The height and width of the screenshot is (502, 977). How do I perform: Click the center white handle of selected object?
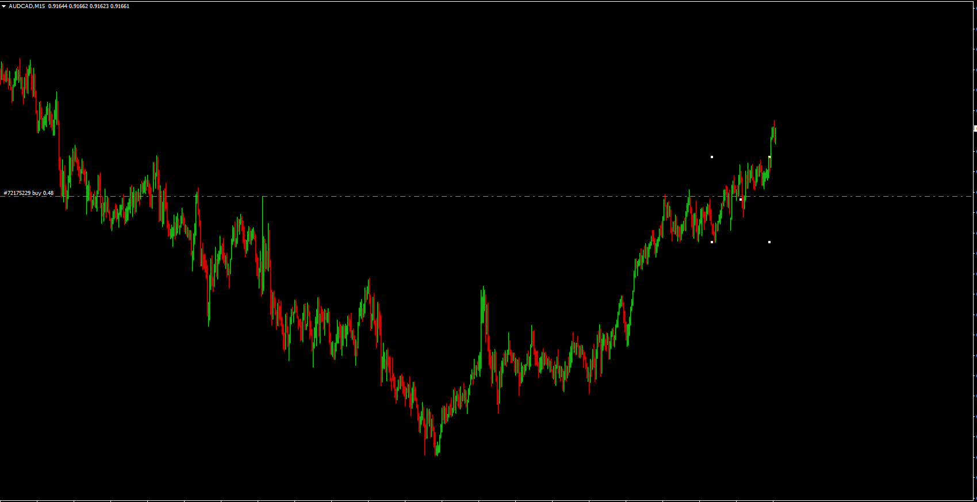(x=741, y=200)
